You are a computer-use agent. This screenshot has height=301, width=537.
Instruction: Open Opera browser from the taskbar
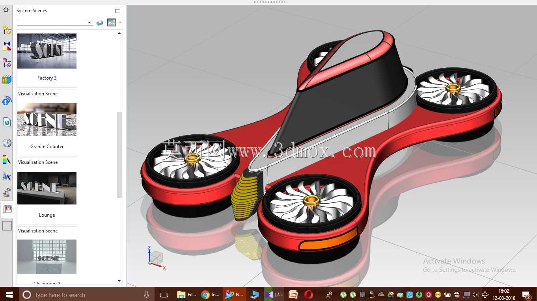pos(309,294)
